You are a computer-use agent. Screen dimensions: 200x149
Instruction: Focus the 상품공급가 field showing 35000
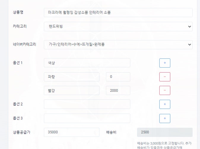72,132
